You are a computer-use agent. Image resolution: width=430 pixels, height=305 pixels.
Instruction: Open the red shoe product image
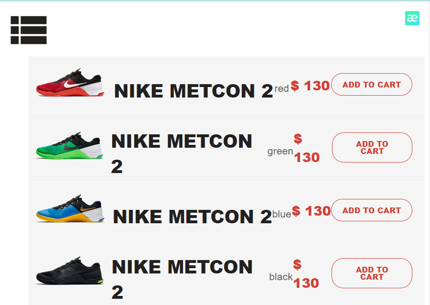point(70,82)
